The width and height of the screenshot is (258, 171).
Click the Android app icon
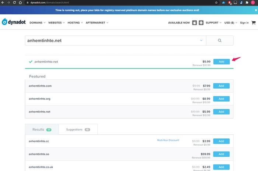pyautogui.click(x=201, y=23)
